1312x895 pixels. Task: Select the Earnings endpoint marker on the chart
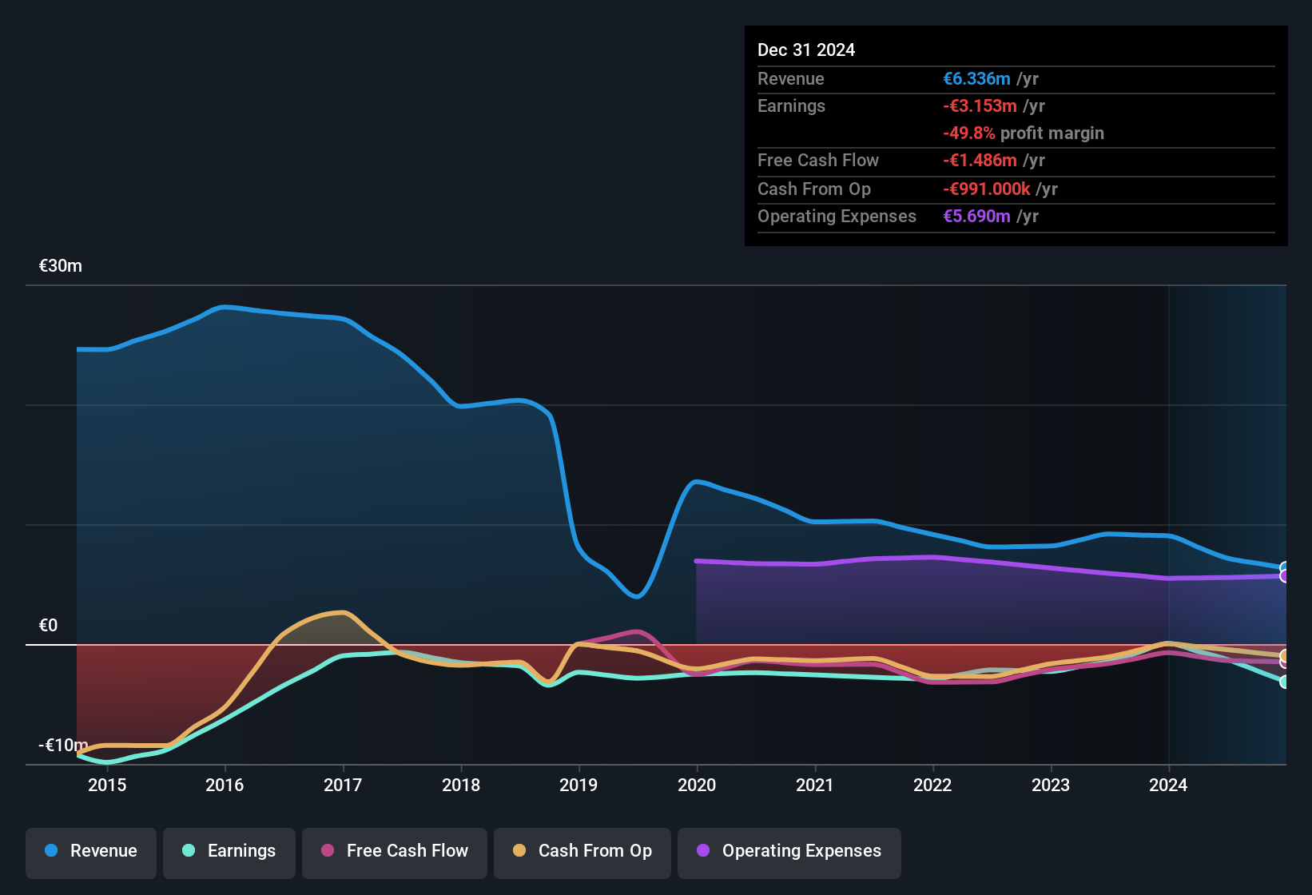(x=1283, y=681)
